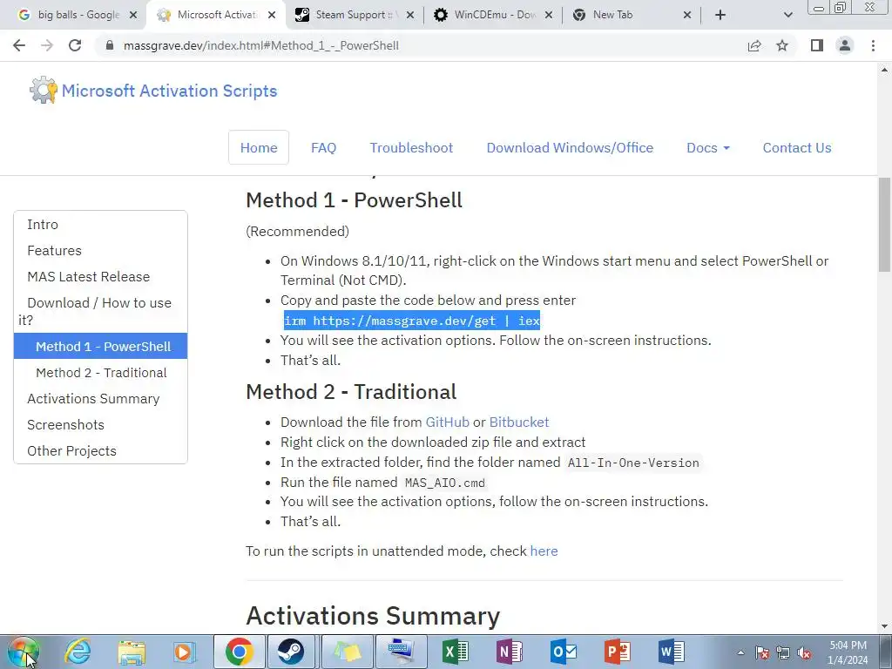Jump to MAS Latest Release section
The width and height of the screenshot is (892, 669).
pyautogui.click(x=88, y=276)
